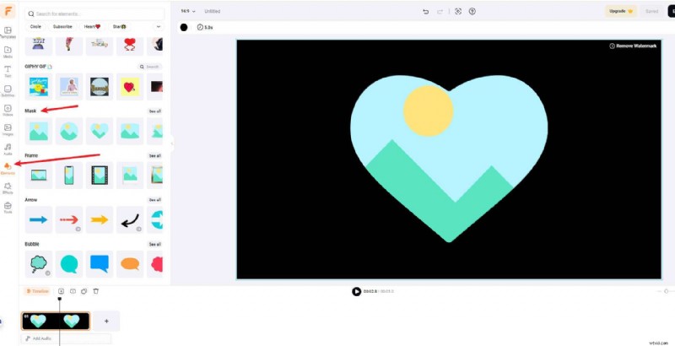
Task: Select the thought cloud bubble element
Action: click(x=39, y=264)
